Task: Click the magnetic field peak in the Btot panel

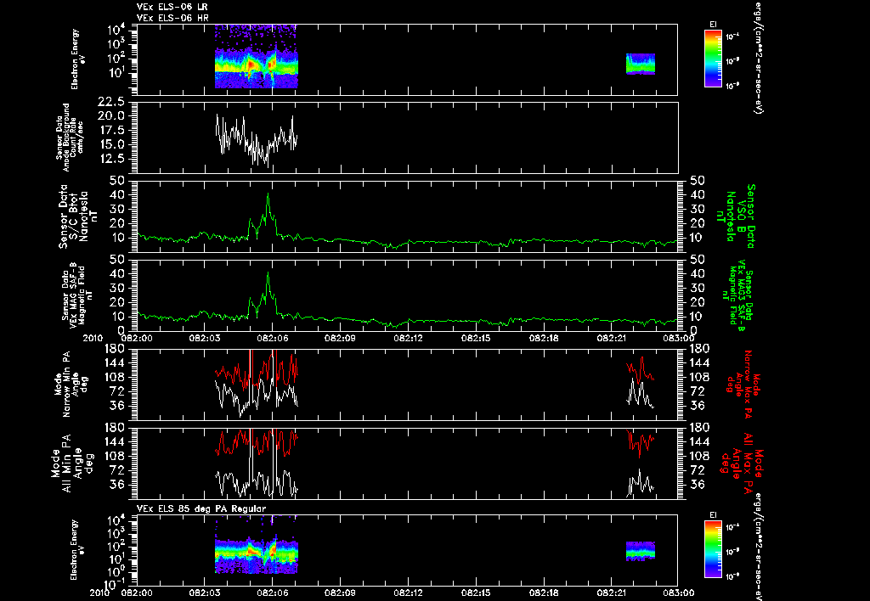Action: point(268,195)
